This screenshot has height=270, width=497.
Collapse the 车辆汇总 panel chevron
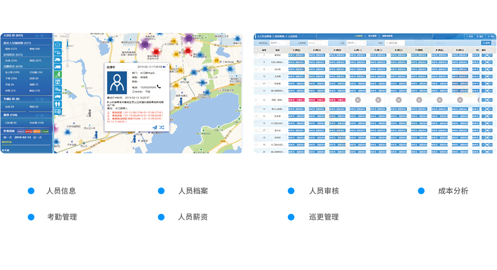tap(46, 99)
